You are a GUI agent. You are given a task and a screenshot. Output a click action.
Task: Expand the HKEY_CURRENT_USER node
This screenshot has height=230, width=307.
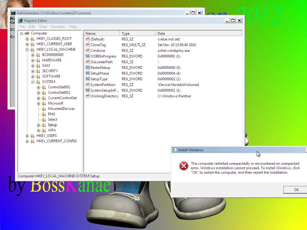tap(27, 44)
